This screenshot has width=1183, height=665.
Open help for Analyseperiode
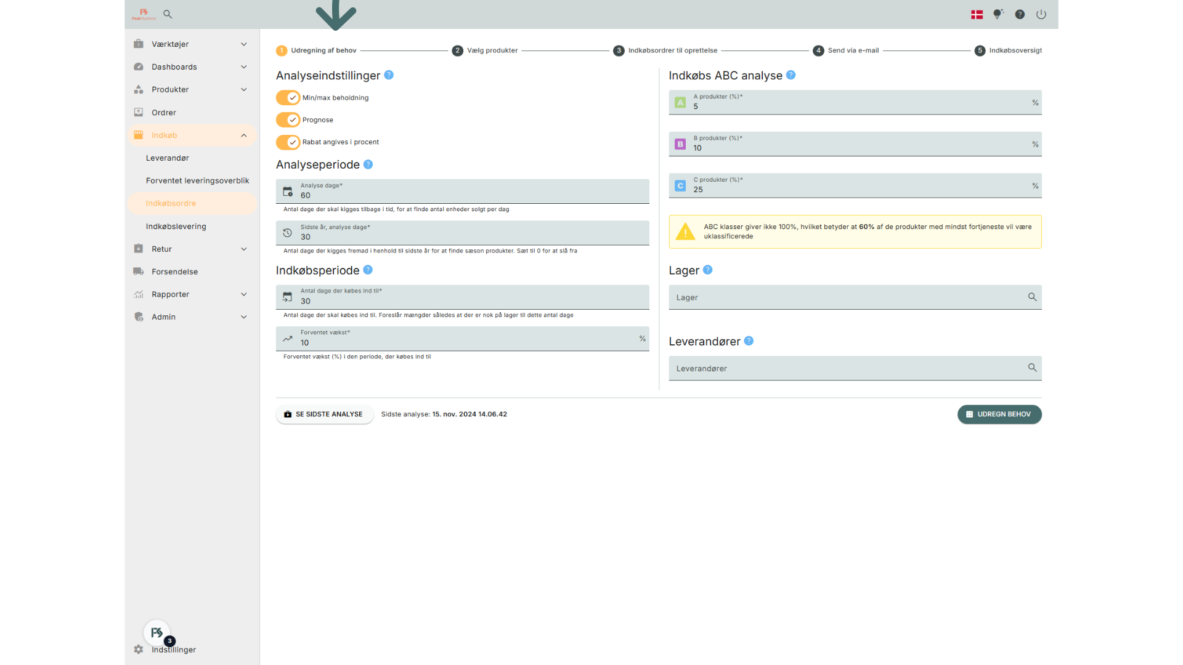(368, 164)
